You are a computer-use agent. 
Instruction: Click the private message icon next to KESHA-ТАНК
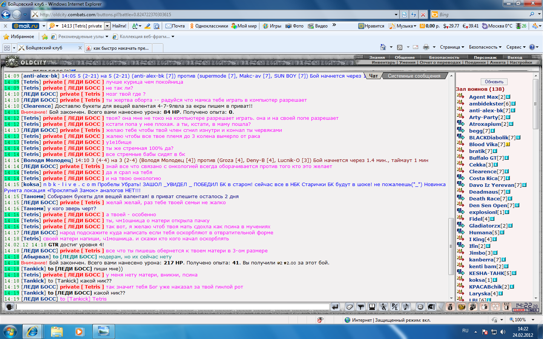(x=460, y=273)
